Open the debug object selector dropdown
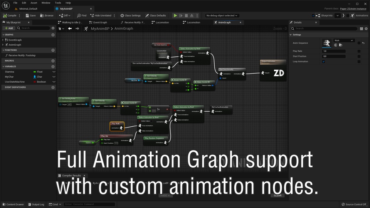The image size is (370, 208). coord(222,15)
